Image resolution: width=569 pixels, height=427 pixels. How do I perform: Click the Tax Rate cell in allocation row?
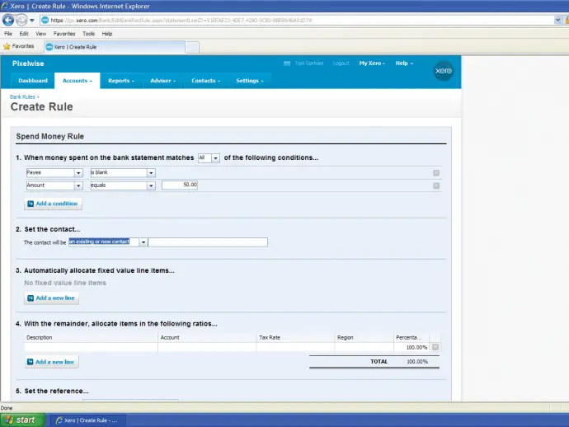tap(295, 347)
